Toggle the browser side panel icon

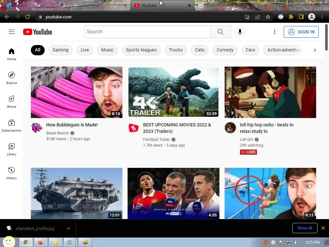pos(301,17)
